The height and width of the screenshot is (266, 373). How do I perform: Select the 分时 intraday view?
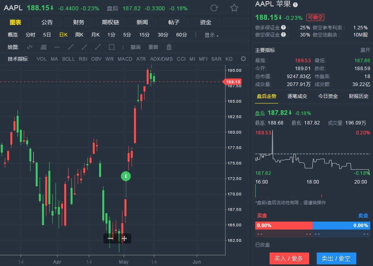[31, 35]
